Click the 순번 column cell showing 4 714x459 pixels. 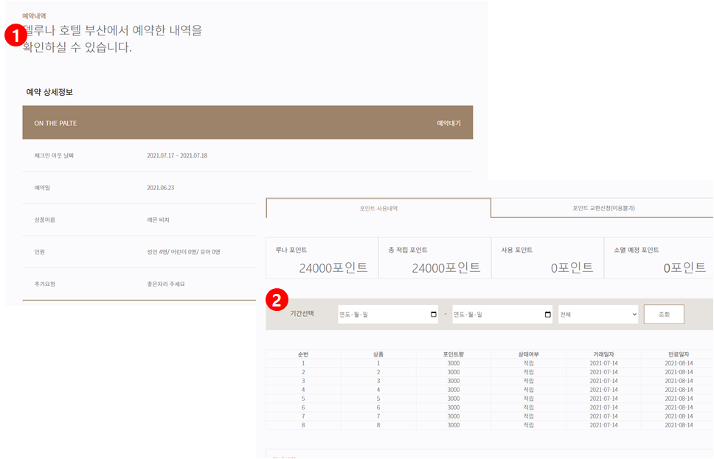click(x=303, y=390)
